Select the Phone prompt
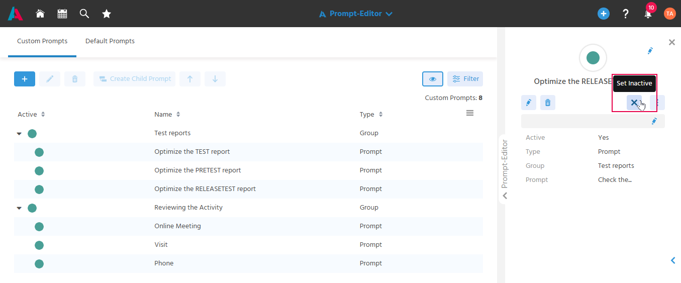The width and height of the screenshot is (681, 283). tap(248, 263)
